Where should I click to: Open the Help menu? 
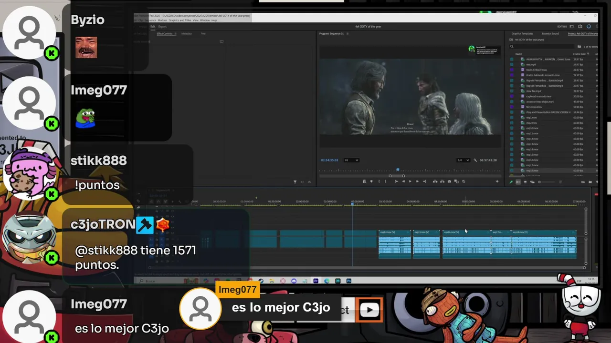click(x=214, y=20)
